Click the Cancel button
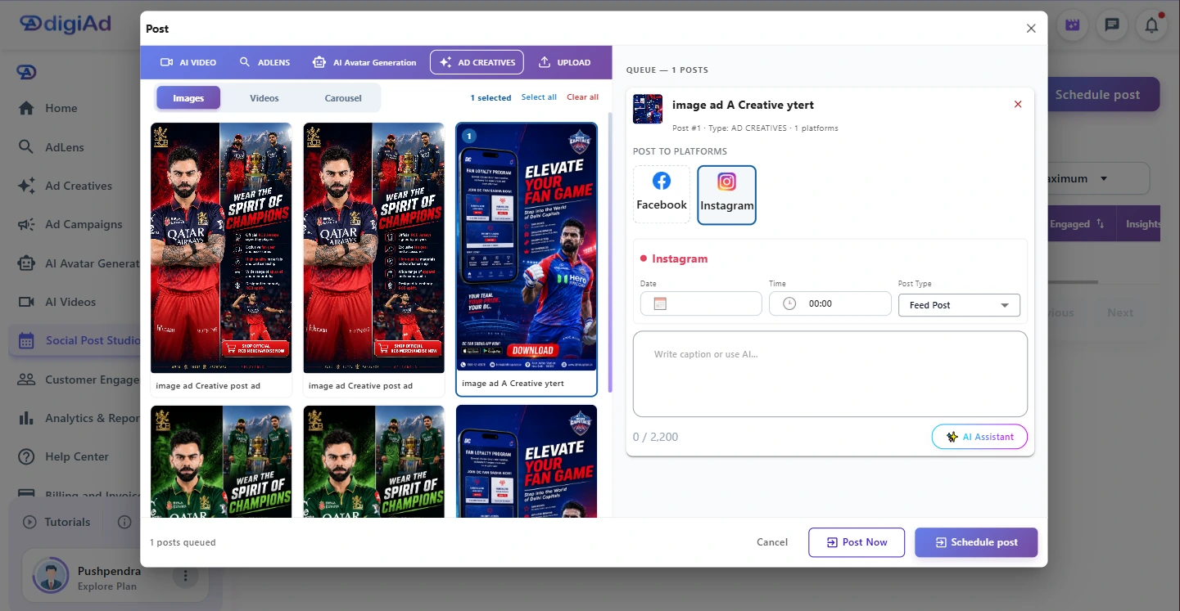The width and height of the screenshot is (1180, 611). click(x=772, y=542)
